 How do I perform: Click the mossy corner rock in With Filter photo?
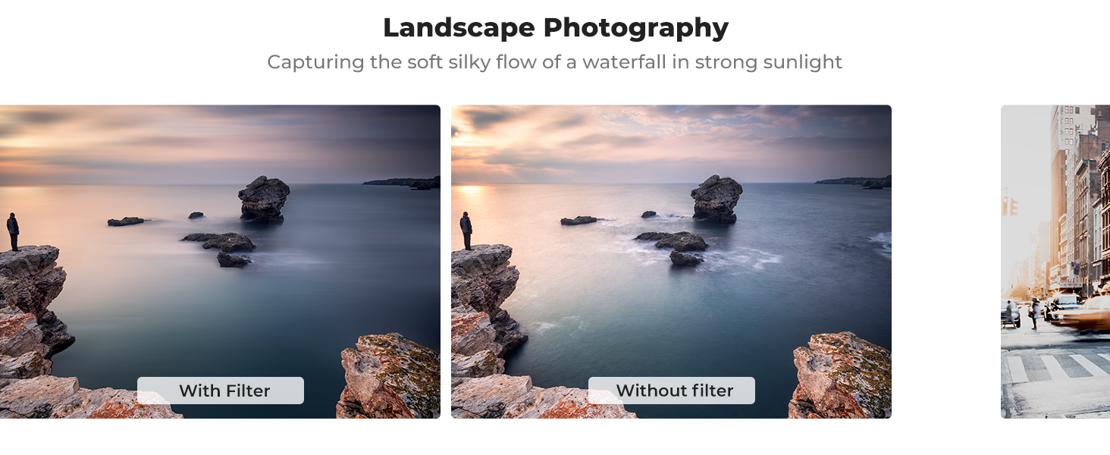point(389,376)
